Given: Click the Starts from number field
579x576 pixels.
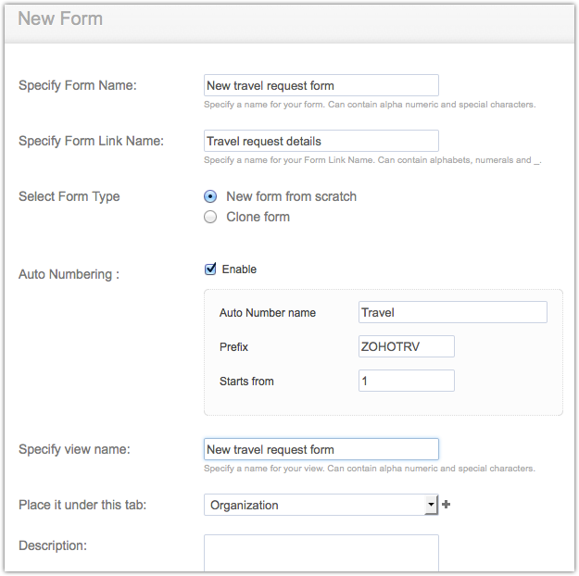Looking at the screenshot, I should 406,381.
